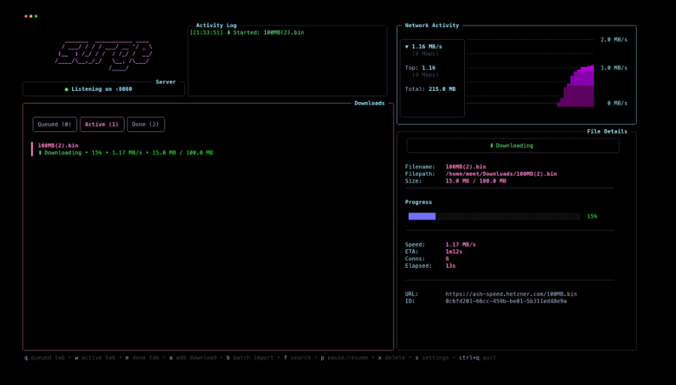Click the Downloading 15% status line
The height and width of the screenshot is (385, 676).
(x=125, y=152)
